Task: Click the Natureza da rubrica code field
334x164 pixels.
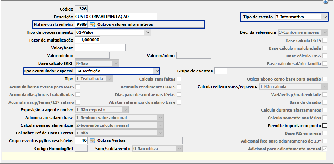Action: [x=81, y=25]
